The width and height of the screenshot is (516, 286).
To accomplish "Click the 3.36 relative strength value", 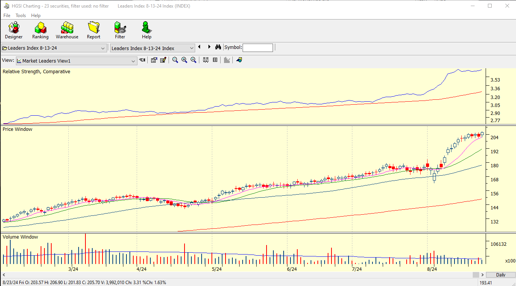I will pos(495,89).
